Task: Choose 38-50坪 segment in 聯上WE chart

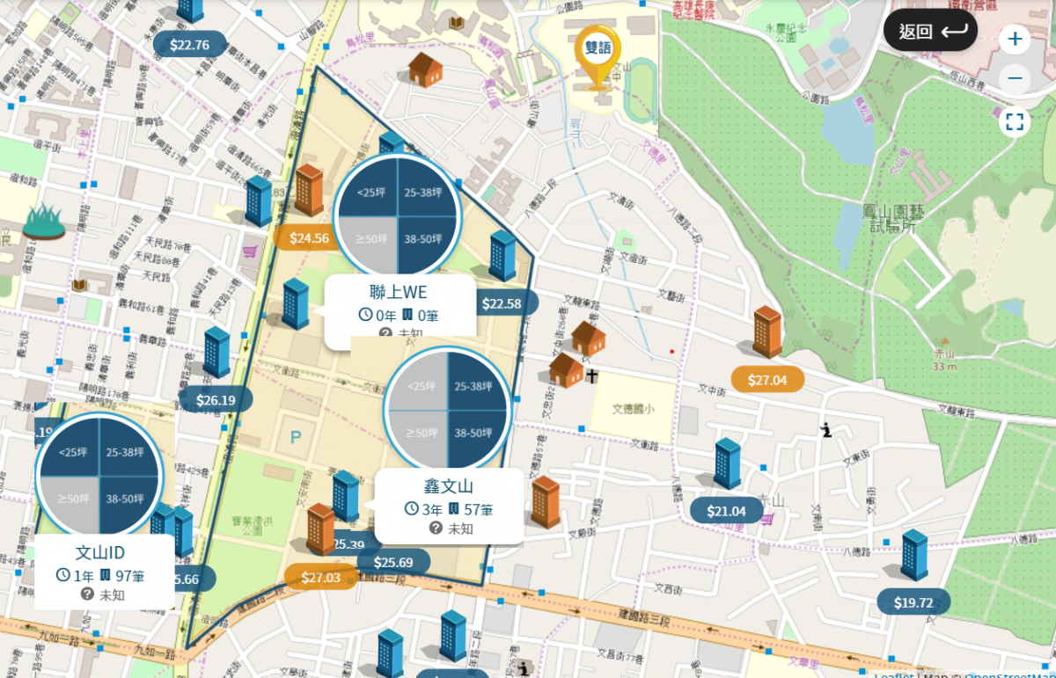Action: 426,239
